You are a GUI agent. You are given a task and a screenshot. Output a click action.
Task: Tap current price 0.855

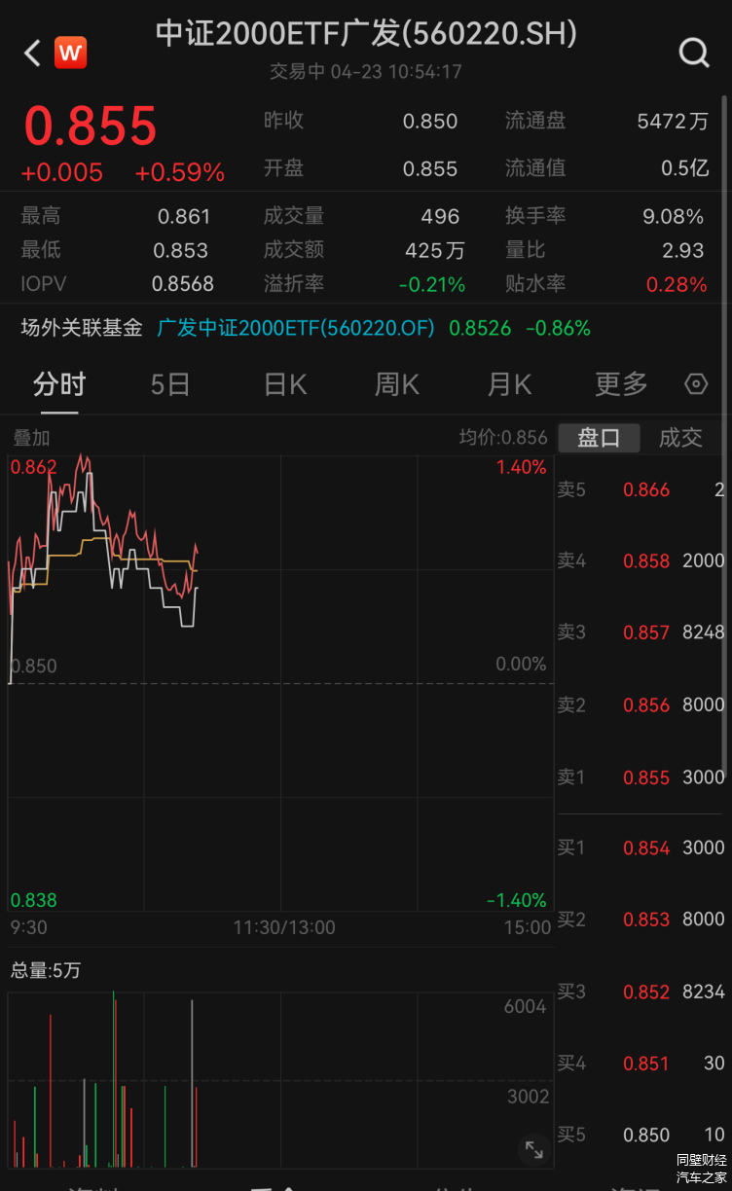91,126
